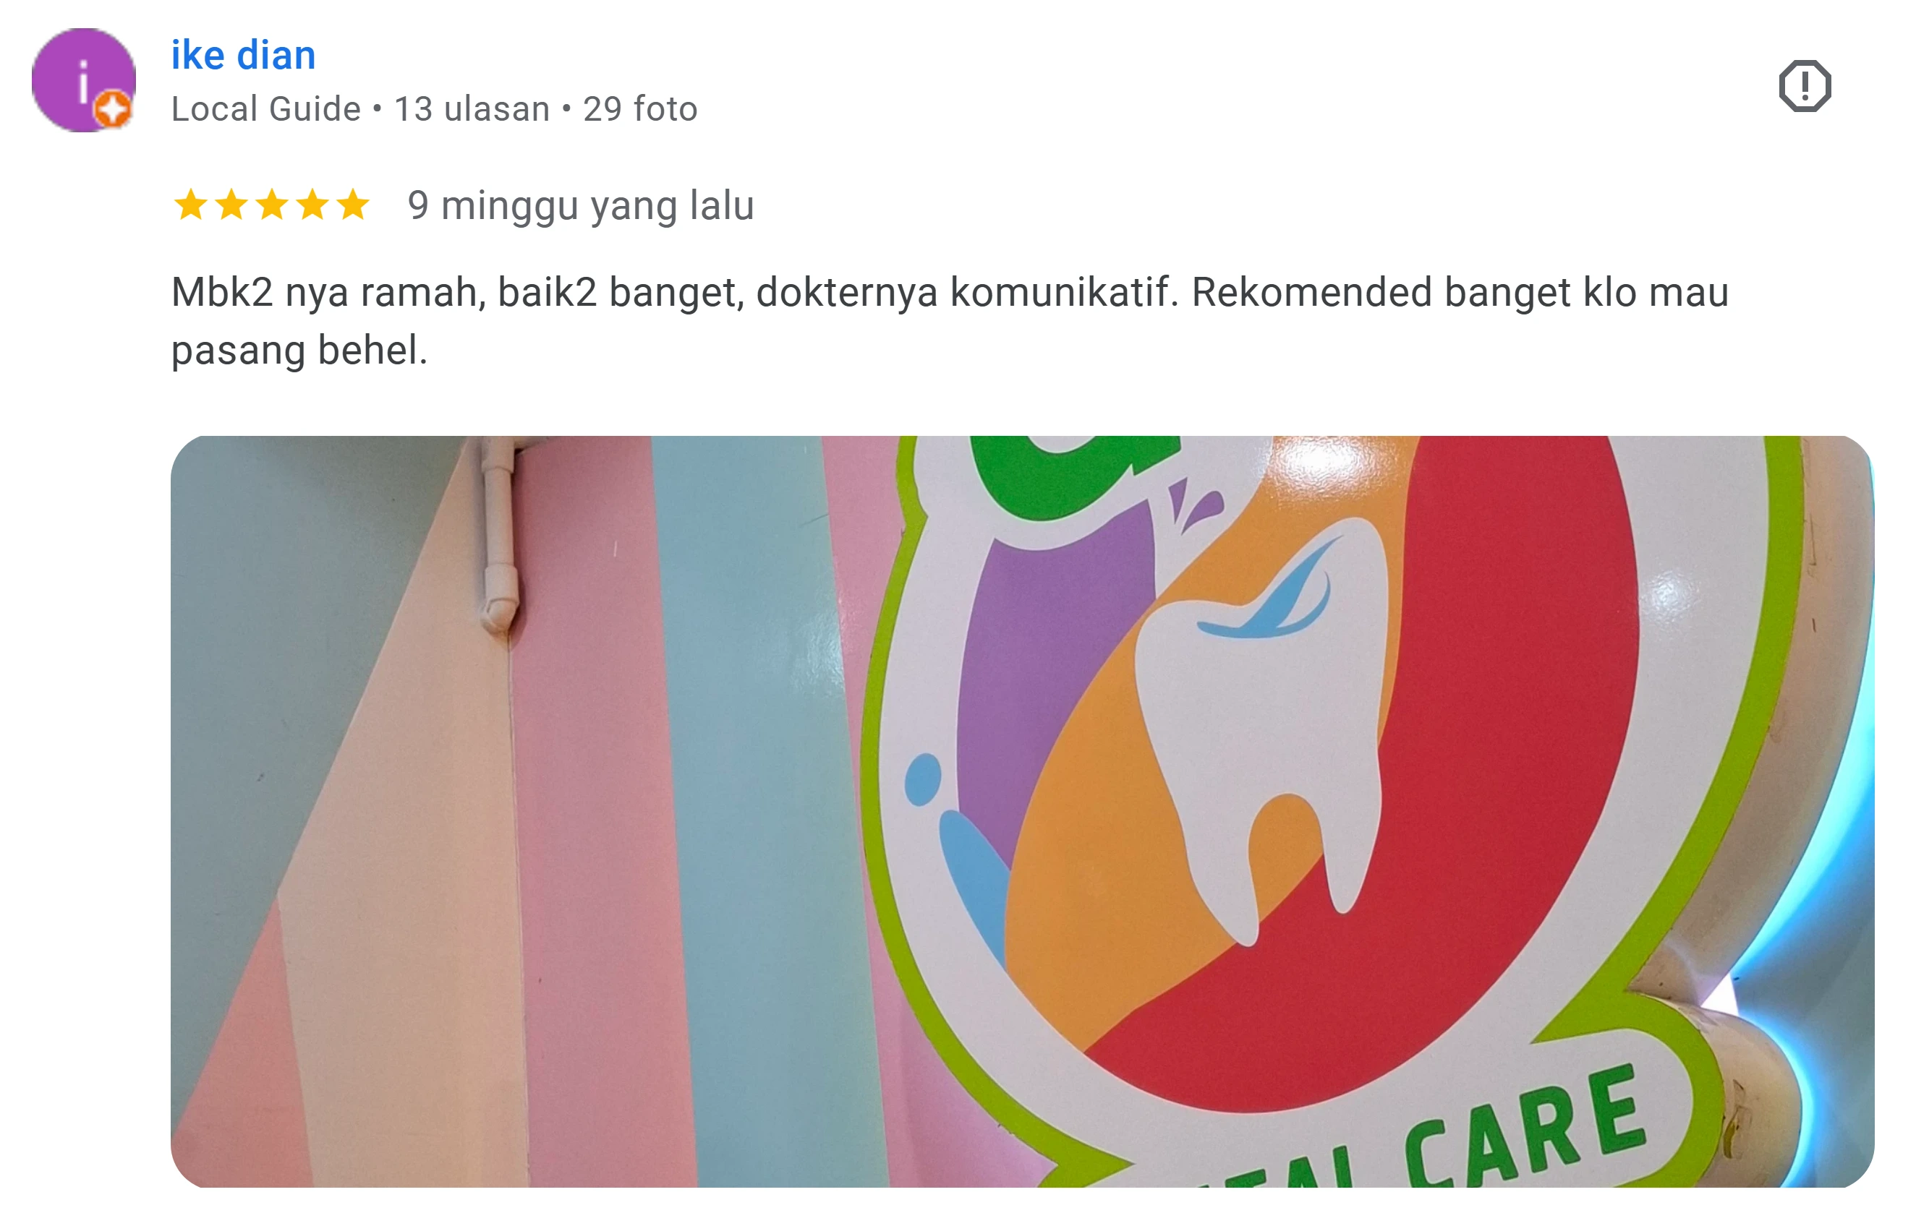Screen dimensions: 1916x1226
Task: Click the 'pasang behel.' line of the review
Action: pos(299,351)
